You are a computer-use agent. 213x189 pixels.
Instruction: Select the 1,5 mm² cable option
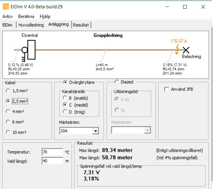(8, 90)
